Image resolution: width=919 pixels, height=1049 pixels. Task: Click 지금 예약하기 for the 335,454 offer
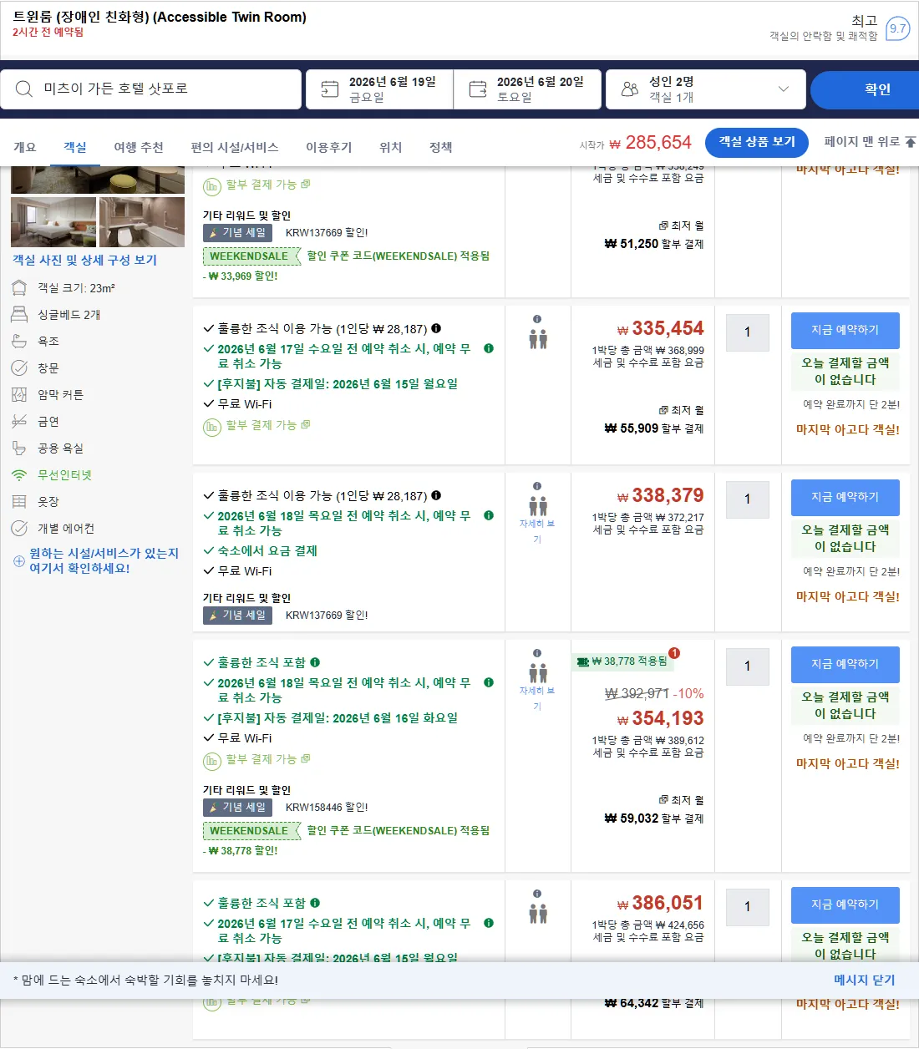[x=845, y=330]
